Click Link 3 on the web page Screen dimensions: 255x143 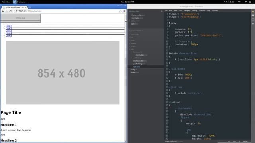point(9,31)
